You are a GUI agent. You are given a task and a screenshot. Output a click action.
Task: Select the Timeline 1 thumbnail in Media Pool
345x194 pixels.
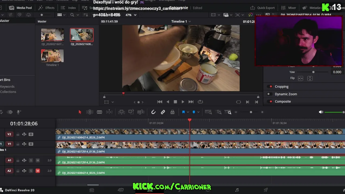tap(52, 56)
